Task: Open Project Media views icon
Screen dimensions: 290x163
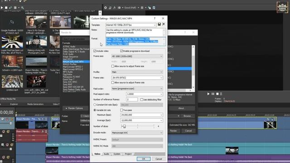Action: click(15, 8)
